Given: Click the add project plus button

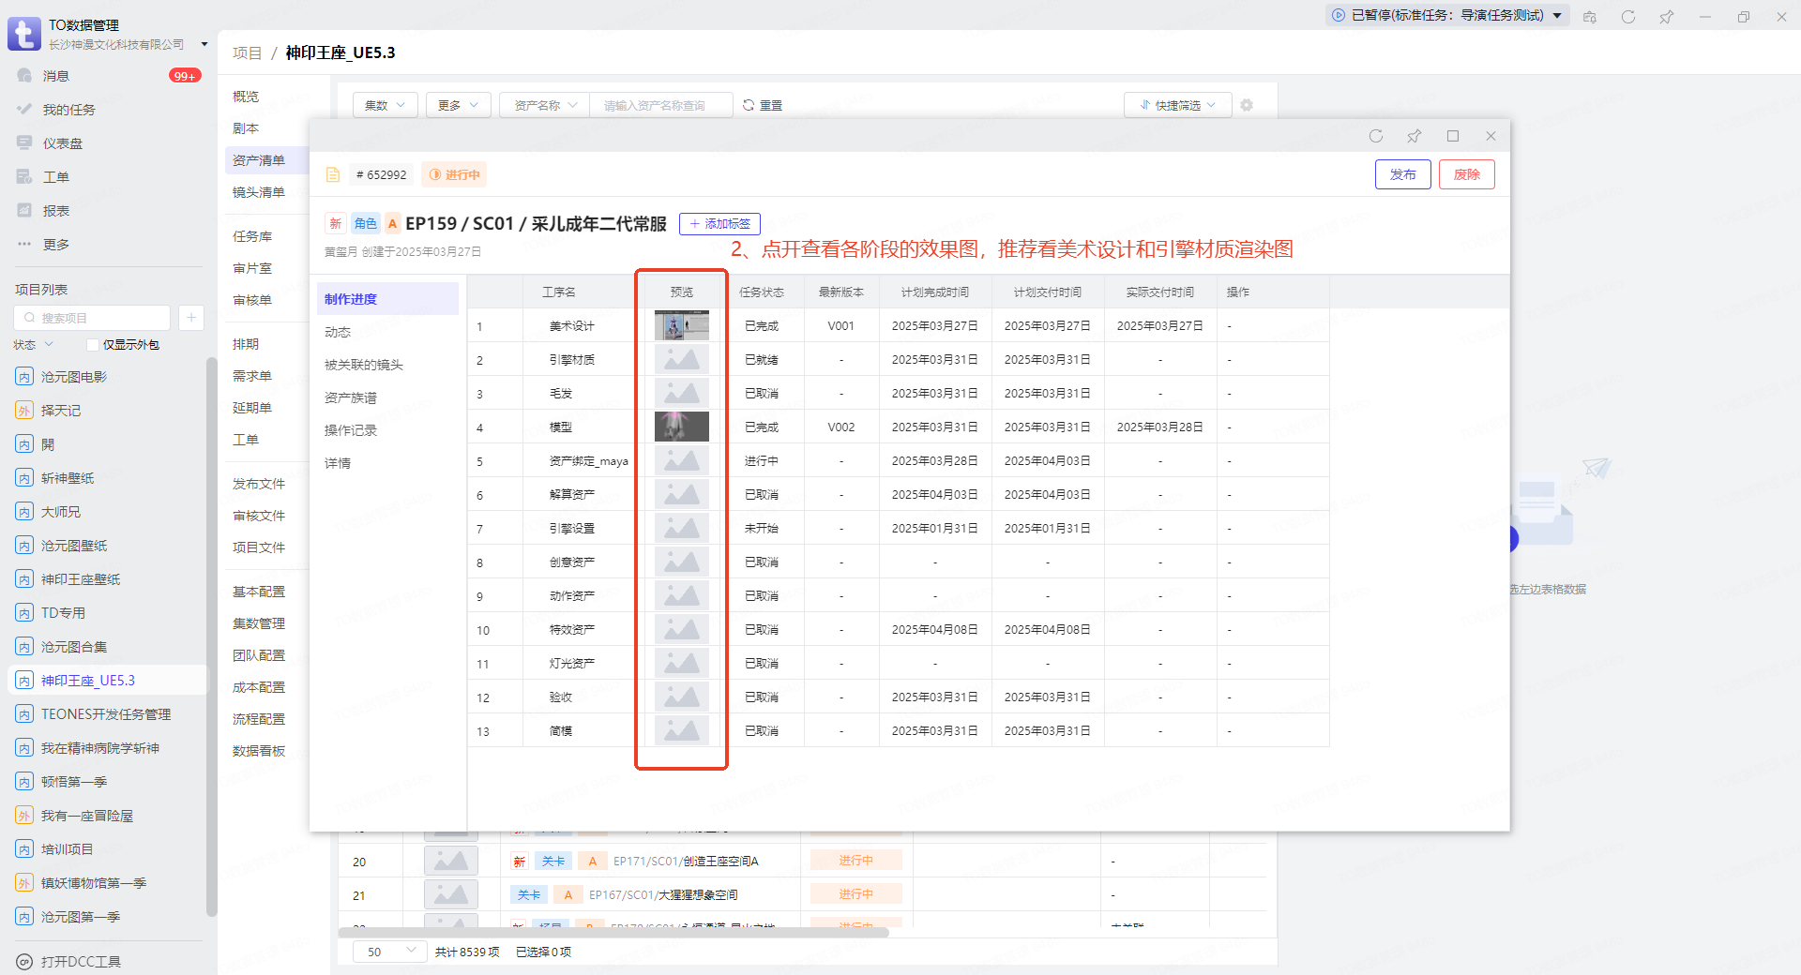Looking at the screenshot, I should click(190, 318).
